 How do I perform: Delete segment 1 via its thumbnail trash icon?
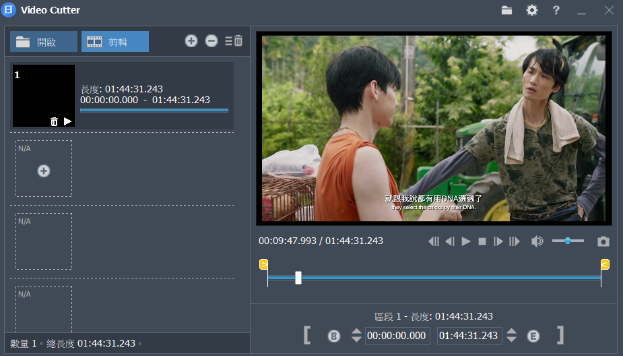click(x=54, y=121)
